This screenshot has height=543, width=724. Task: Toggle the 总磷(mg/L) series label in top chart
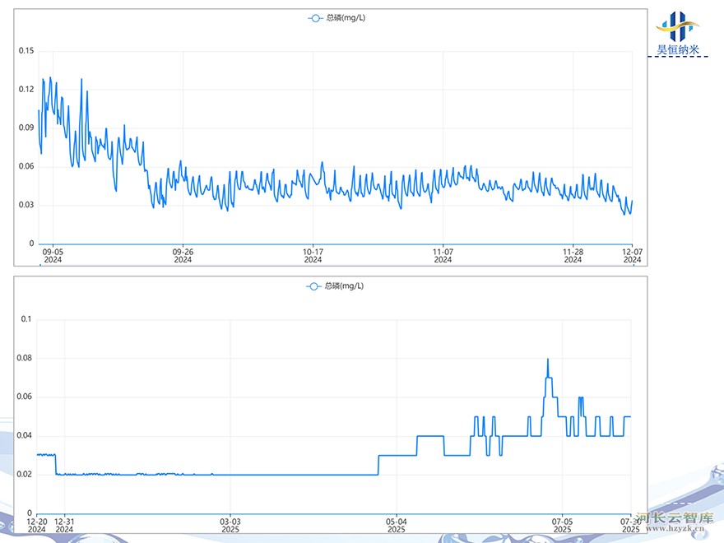[x=346, y=18]
